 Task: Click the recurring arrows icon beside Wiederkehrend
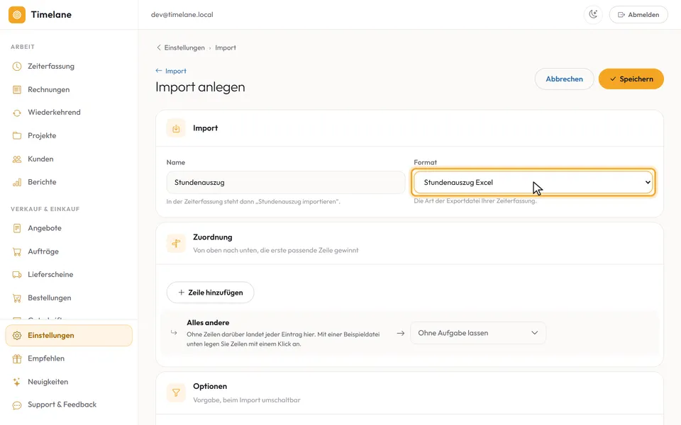click(x=17, y=113)
